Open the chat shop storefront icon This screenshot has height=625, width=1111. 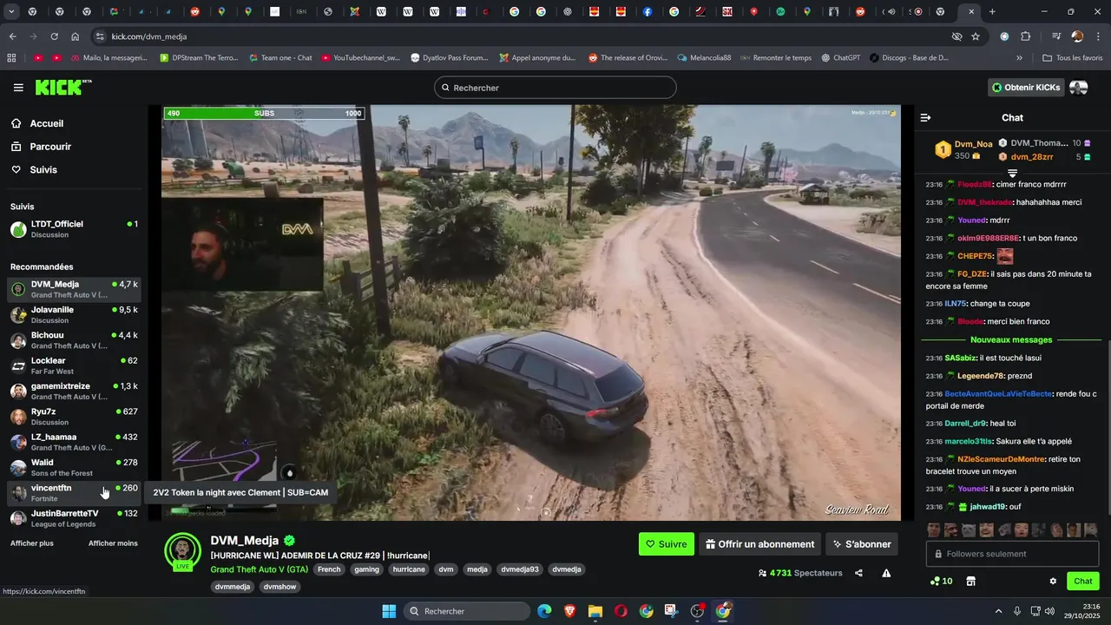pos(970,581)
